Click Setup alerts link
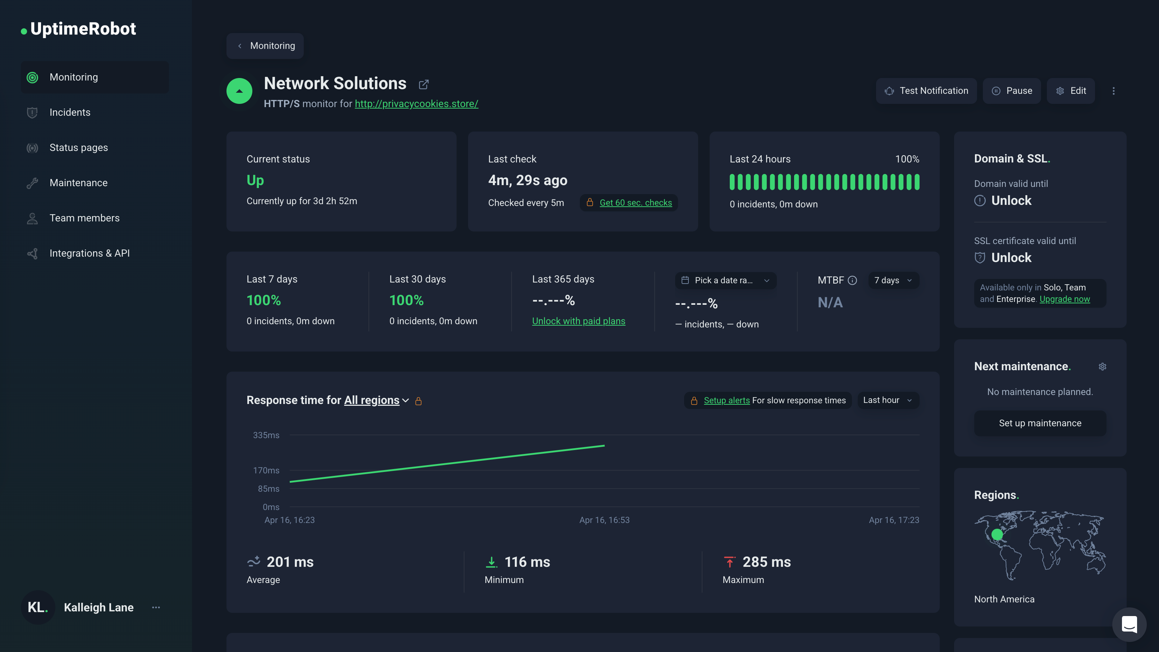This screenshot has width=1159, height=652. coord(726,400)
